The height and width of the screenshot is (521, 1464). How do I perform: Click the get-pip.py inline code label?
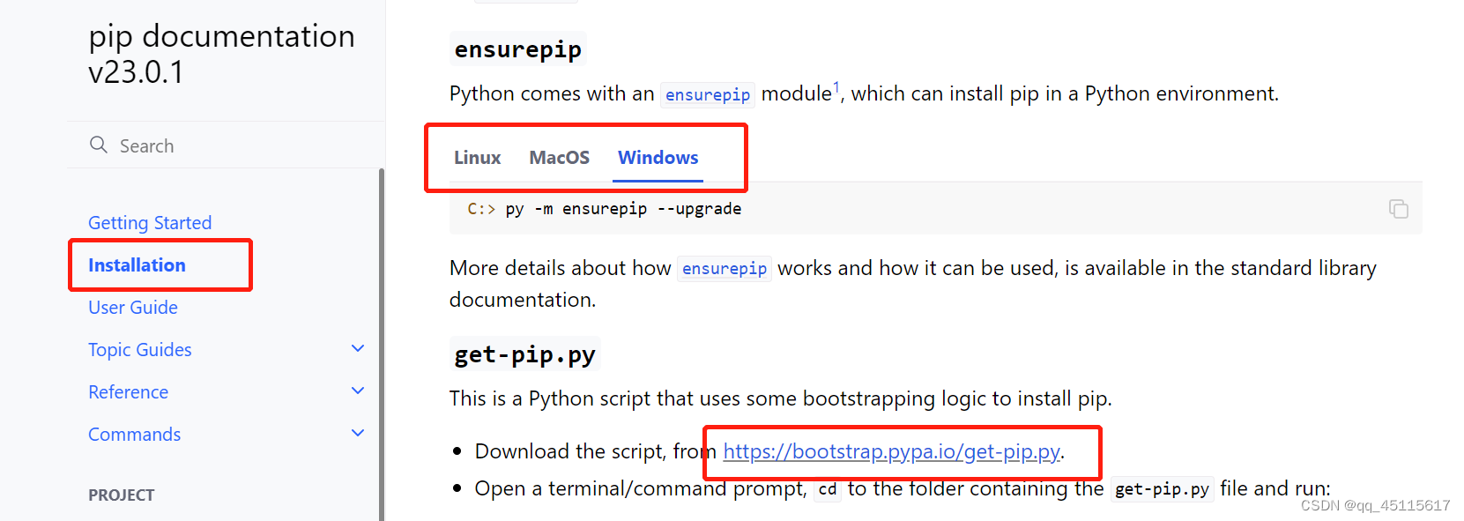(x=1162, y=489)
